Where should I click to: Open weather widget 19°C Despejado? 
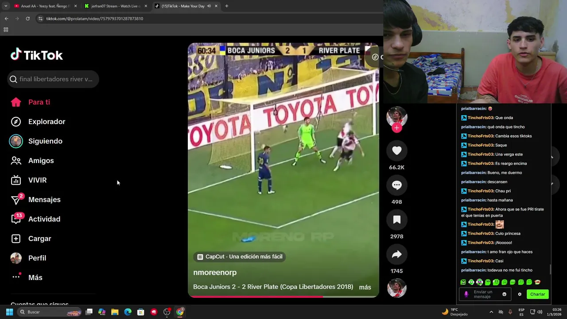454,312
